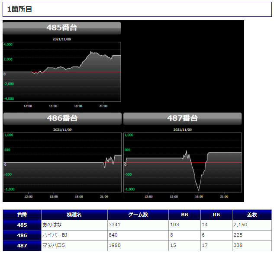Image resolution: width=274 pixels, height=253 pixels.
Task: Click difference value 338
Action: click(238, 245)
